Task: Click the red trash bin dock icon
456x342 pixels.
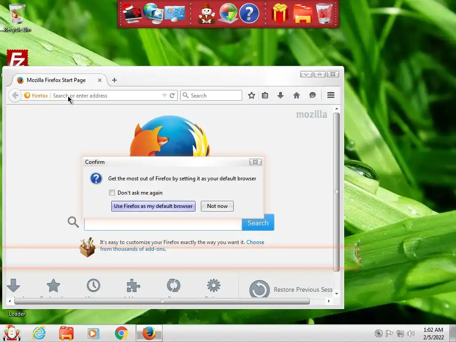Action: (324, 13)
